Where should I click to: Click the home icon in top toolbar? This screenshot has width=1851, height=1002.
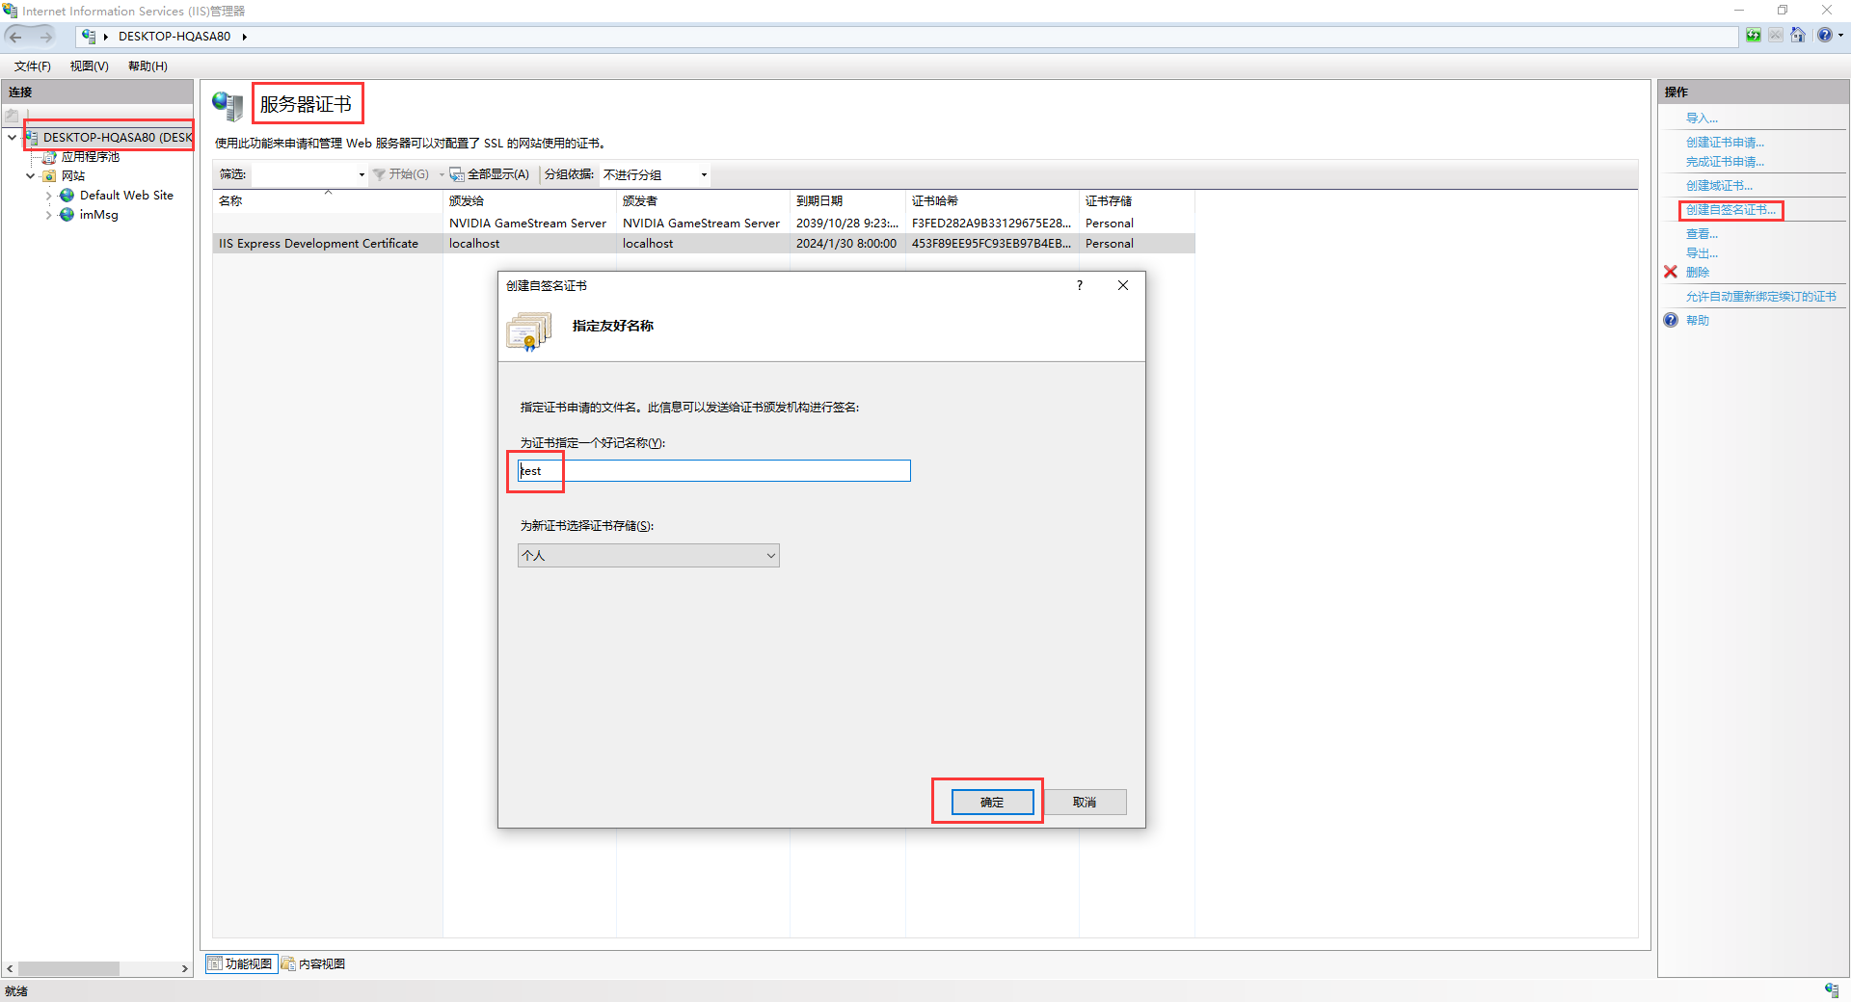coord(1798,36)
